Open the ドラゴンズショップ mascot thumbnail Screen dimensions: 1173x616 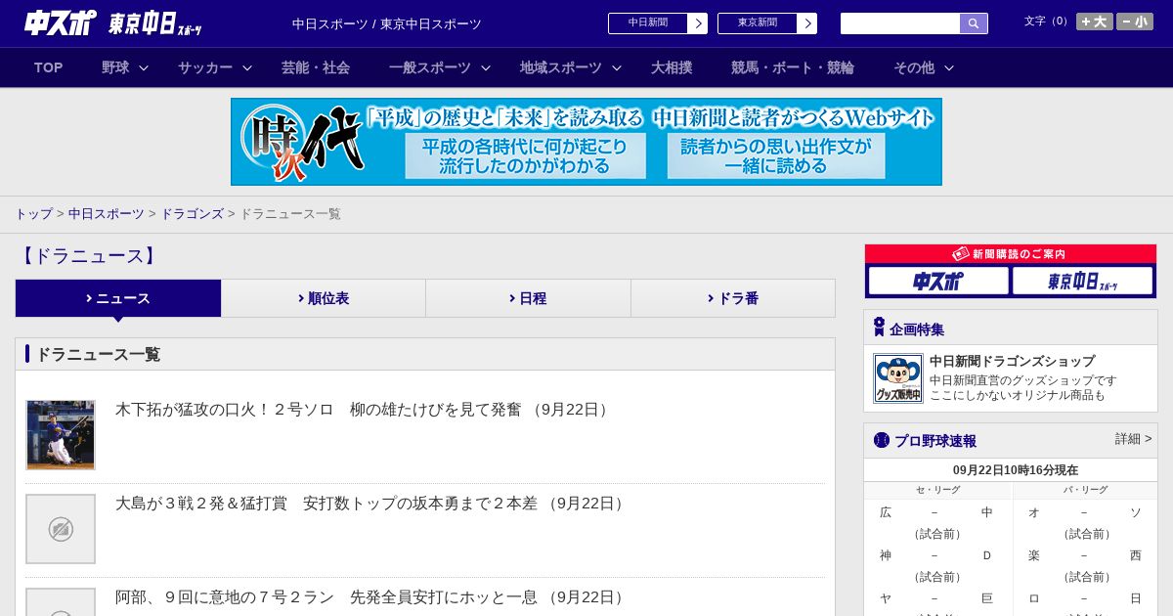tap(898, 378)
